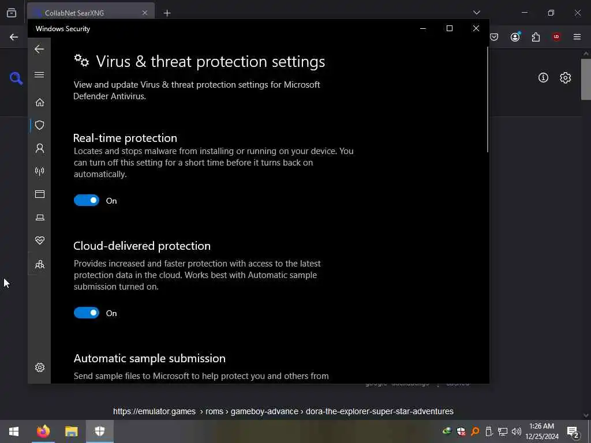The height and width of the screenshot is (443, 591).
Task: Open the Windows Security hamburger menu
Action: point(39,74)
